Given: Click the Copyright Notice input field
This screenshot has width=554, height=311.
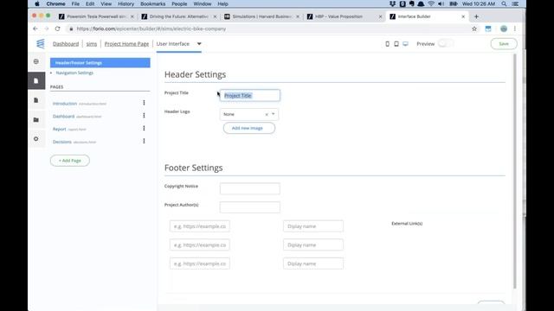Looking at the screenshot, I should pos(250,188).
